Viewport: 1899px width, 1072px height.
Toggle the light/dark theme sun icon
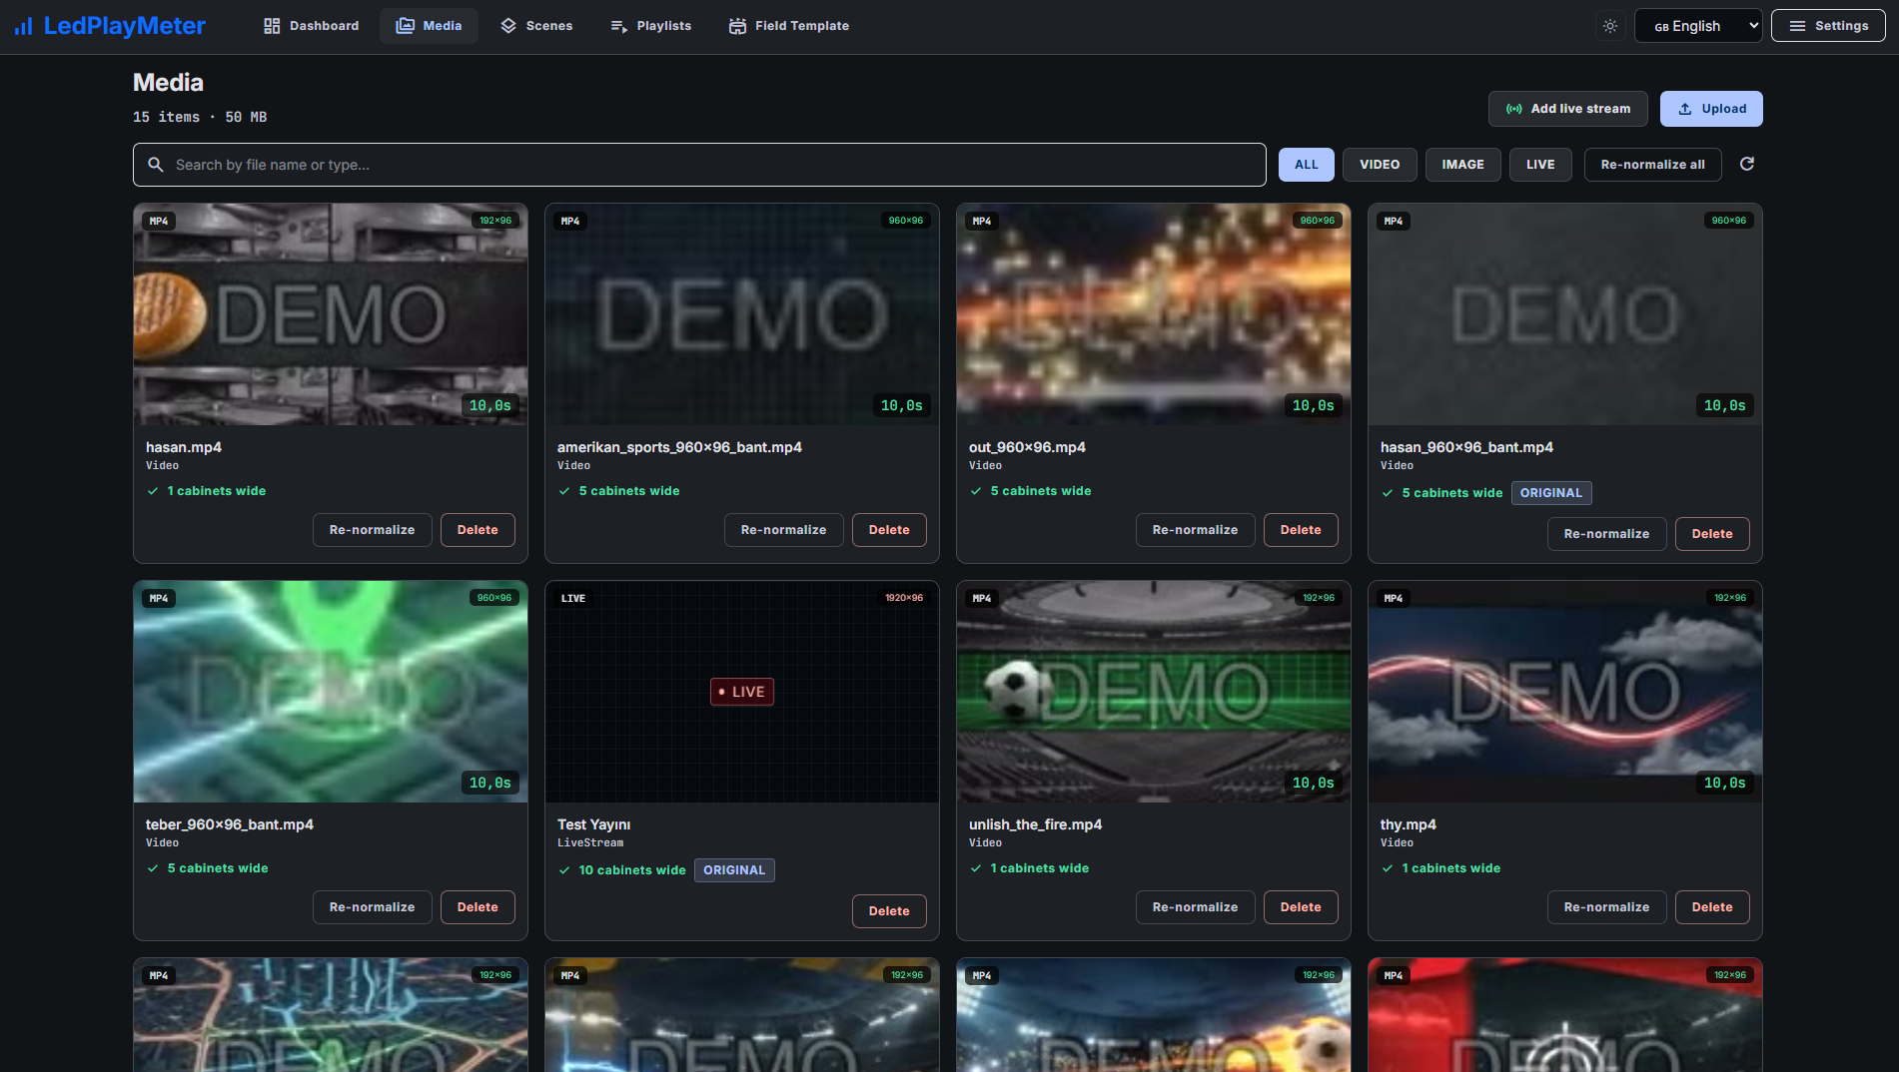point(1610,26)
